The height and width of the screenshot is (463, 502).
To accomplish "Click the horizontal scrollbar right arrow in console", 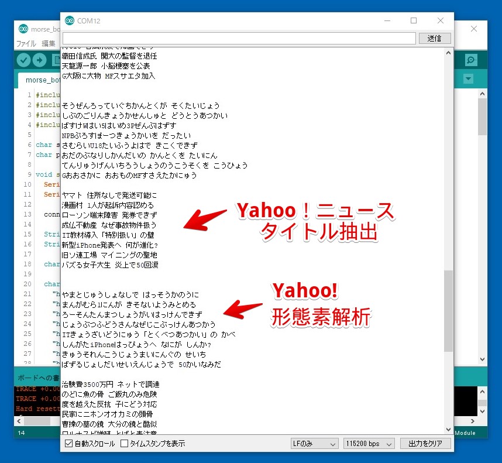I will pos(473,421).
